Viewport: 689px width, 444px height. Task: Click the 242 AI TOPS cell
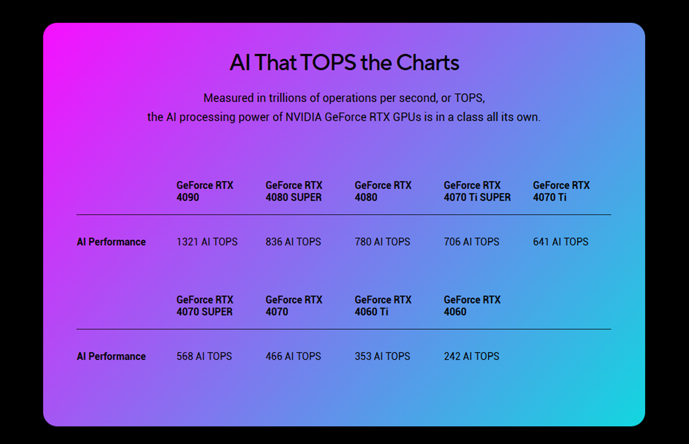[472, 356]
